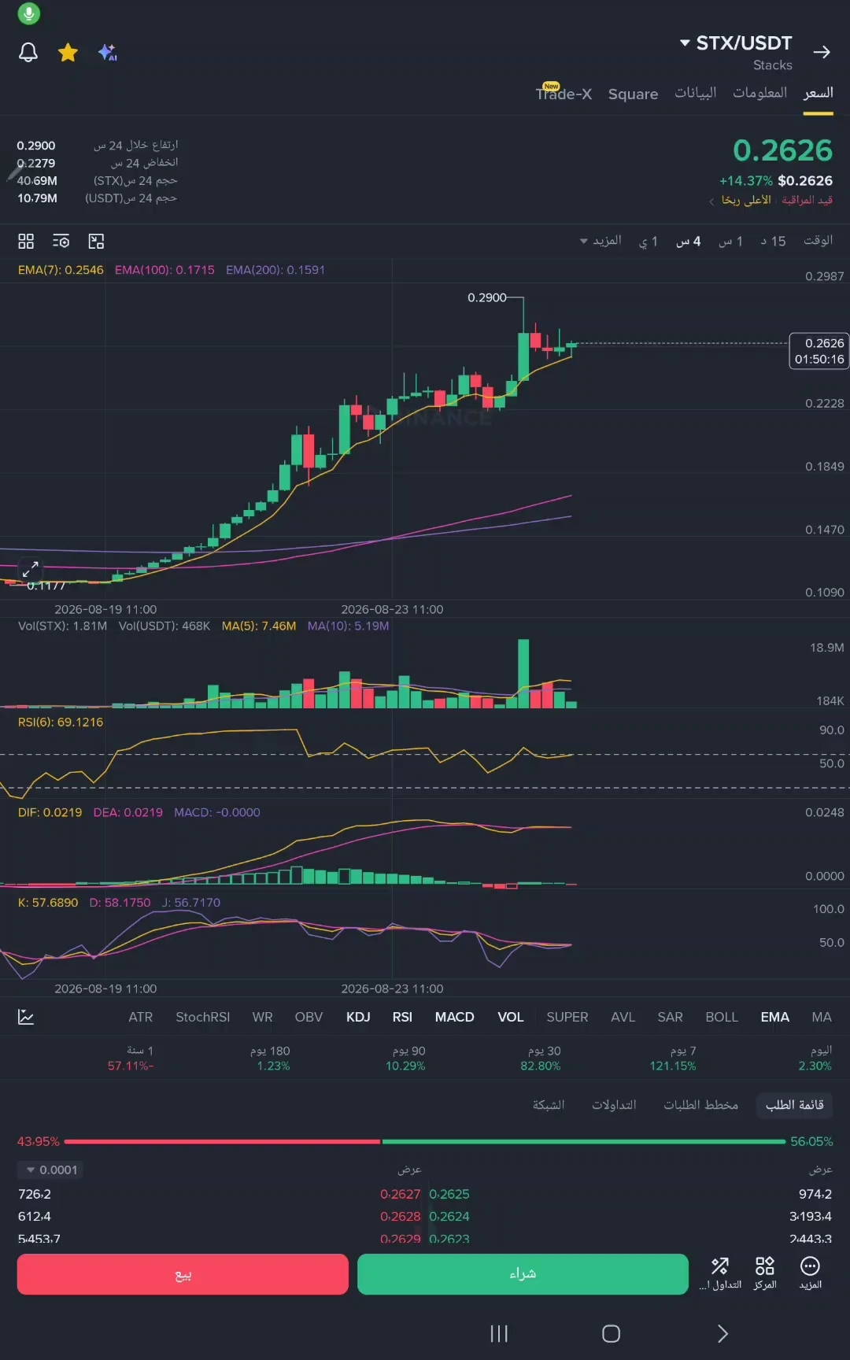Toggle the OBV indicator
850x1360 pixels.
pos(309,1017)
